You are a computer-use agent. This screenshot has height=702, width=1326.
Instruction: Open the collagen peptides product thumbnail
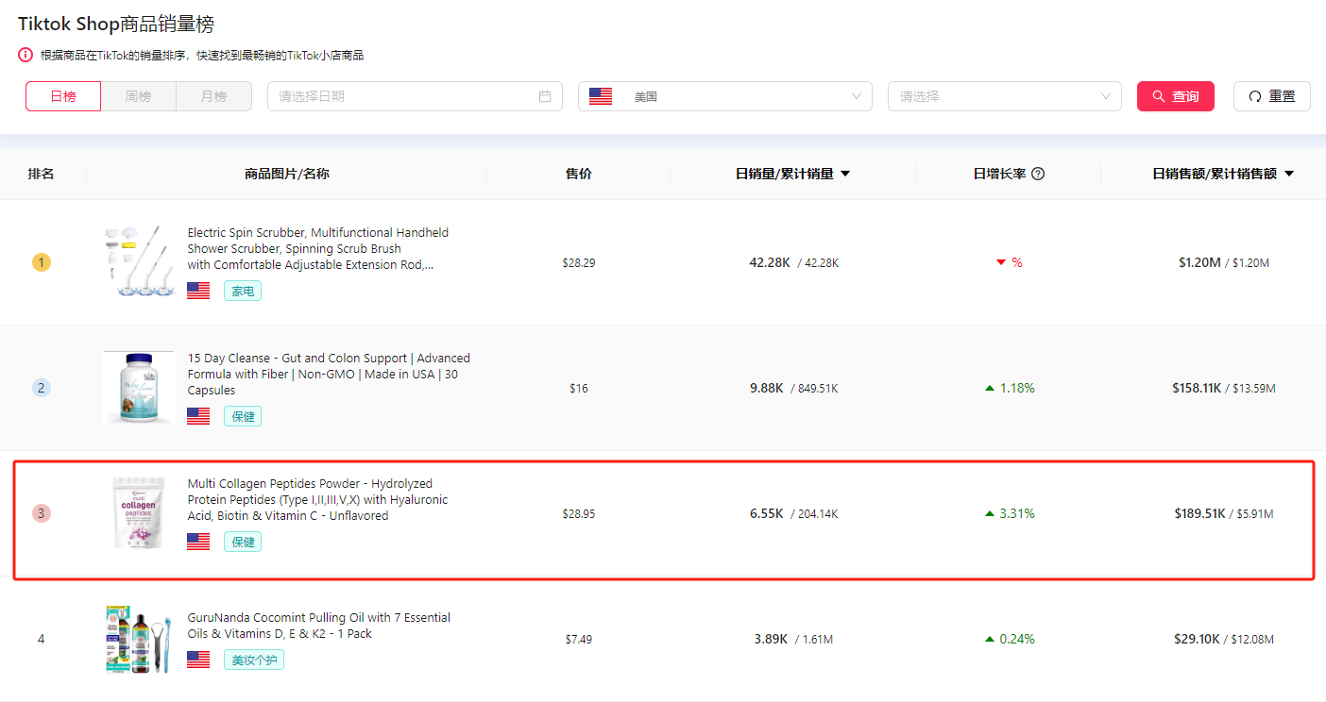139,513
